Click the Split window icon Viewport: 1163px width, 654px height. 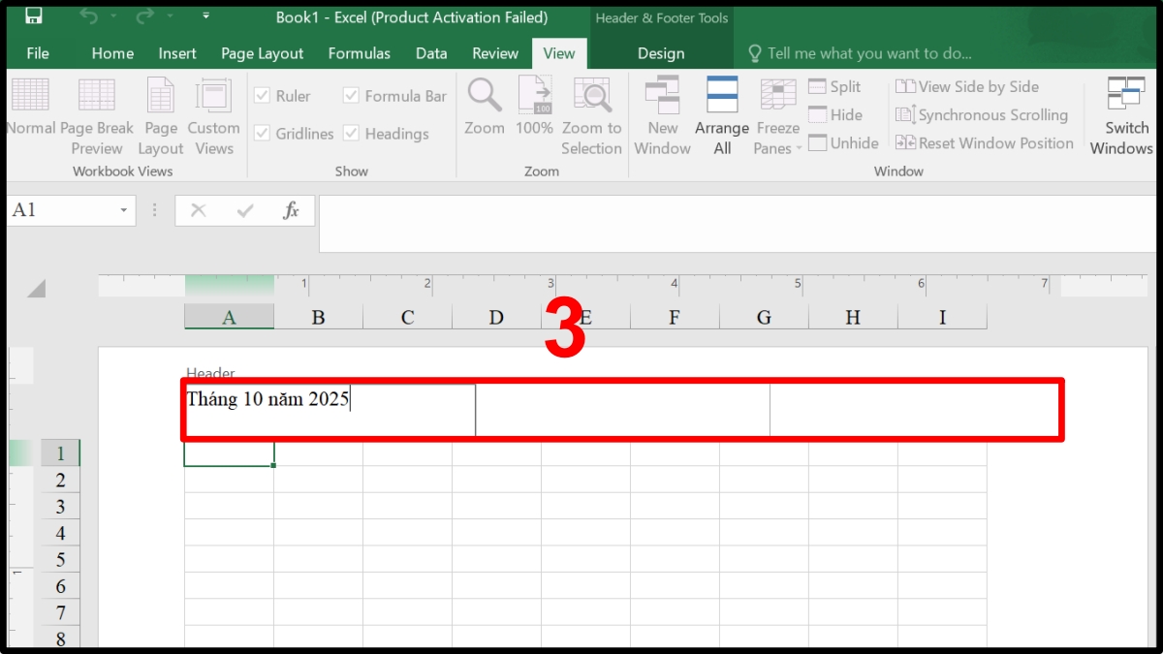coord(816,86)
